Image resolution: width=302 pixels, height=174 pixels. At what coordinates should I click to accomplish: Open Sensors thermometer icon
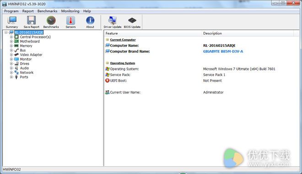pyautogui.click(x=70, y=20)
